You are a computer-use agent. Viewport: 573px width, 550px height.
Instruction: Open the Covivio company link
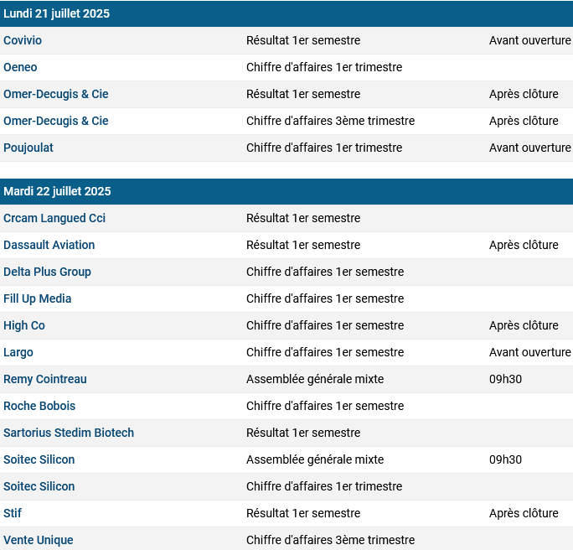click(23, 40)
